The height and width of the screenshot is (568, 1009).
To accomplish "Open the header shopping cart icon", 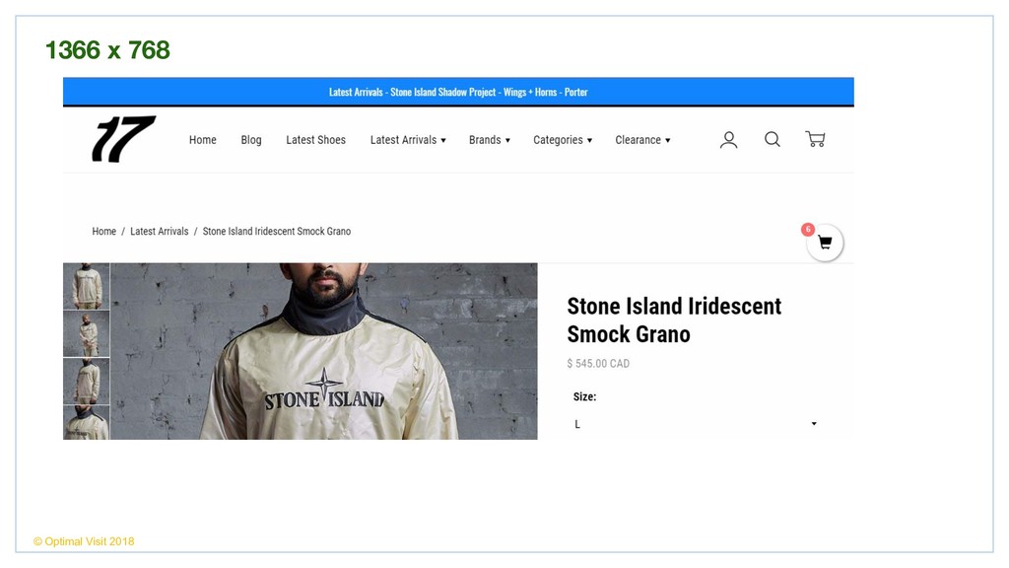I will tap(815, 139).
